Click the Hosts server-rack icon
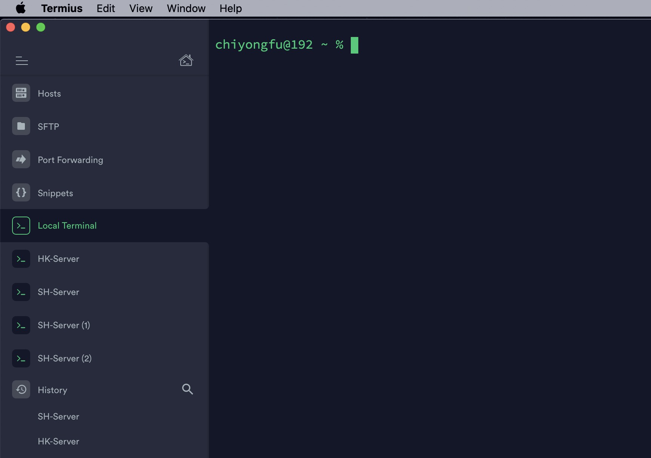Viewport: 651px width, 458px height. click(x=21, y=93)
